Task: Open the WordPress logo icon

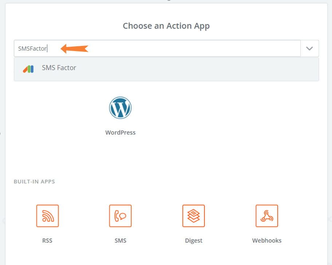Action: (x=120, y=108)
